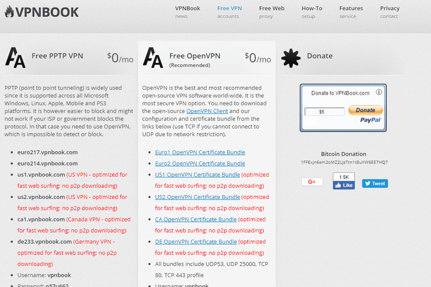Screen dimensions: 431x287
Task: Follow the OpenVPN Client link
Action: coord(207,111)
